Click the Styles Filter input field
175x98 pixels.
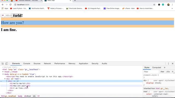tap(151, 72)
